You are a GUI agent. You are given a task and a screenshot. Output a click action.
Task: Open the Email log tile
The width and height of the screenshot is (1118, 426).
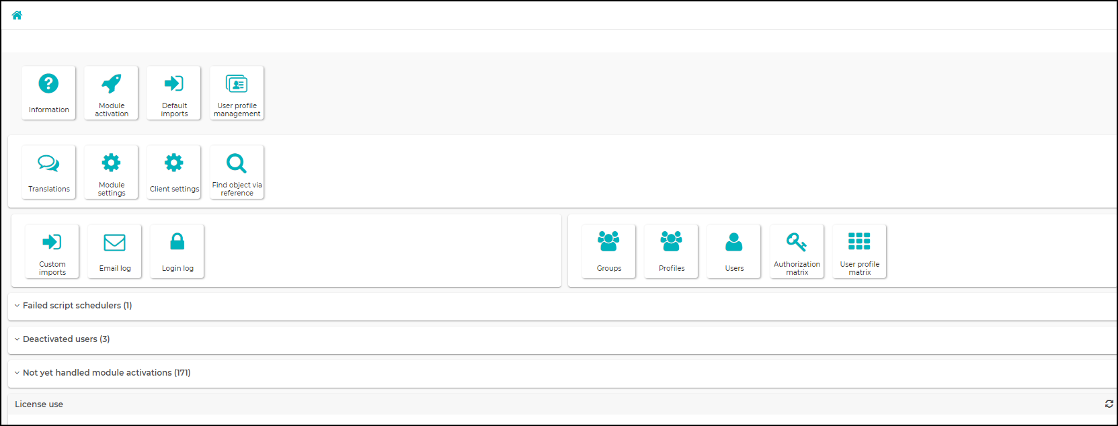pyautogui.click(x=114, y=251)
